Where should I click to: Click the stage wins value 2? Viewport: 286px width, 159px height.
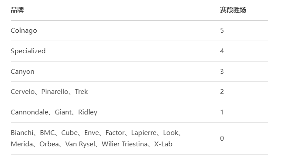tap(222, 92)
